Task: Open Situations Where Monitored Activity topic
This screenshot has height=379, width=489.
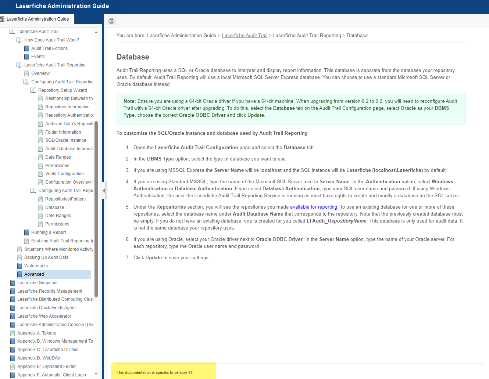Action: click(59, 249)
